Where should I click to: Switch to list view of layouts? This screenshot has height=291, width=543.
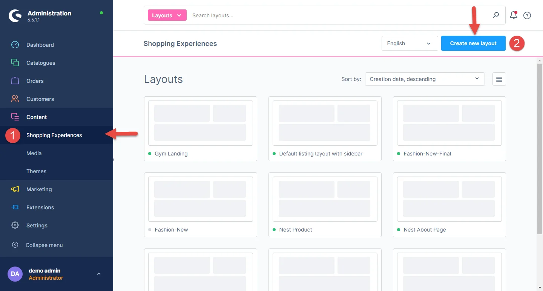click(x=499, y=79)
